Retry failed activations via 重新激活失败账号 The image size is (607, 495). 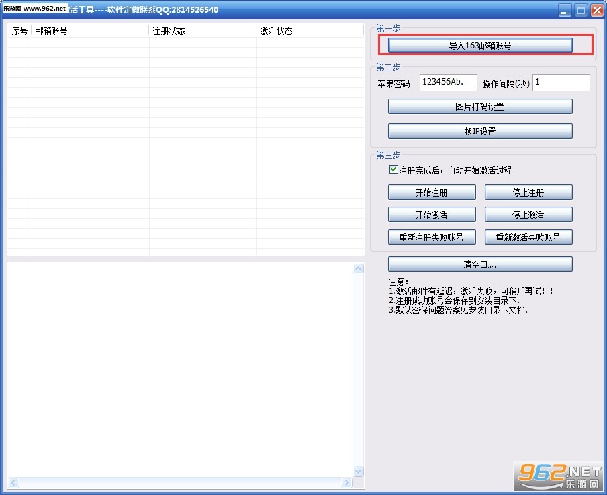coord(528,237)
